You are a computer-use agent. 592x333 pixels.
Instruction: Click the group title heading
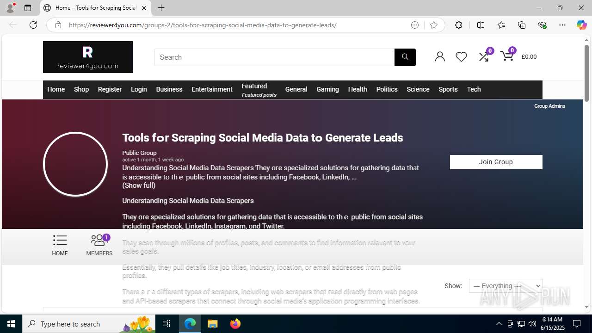pyautogui.click(x=263, y=138)
